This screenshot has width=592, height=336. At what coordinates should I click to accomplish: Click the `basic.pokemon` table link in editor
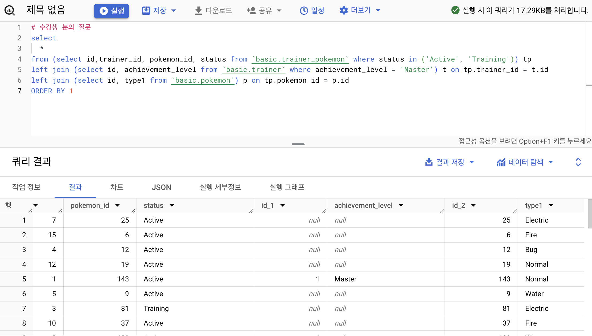click(203, 80)
